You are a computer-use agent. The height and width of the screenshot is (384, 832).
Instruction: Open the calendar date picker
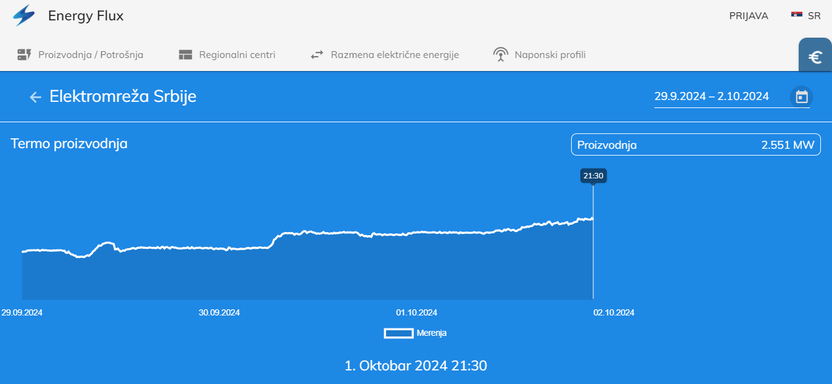(x=801, y=97)
